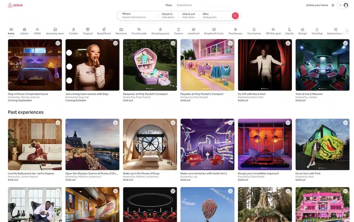Click share icon on Janhvi Kapoor listing

tap(58, 123)
